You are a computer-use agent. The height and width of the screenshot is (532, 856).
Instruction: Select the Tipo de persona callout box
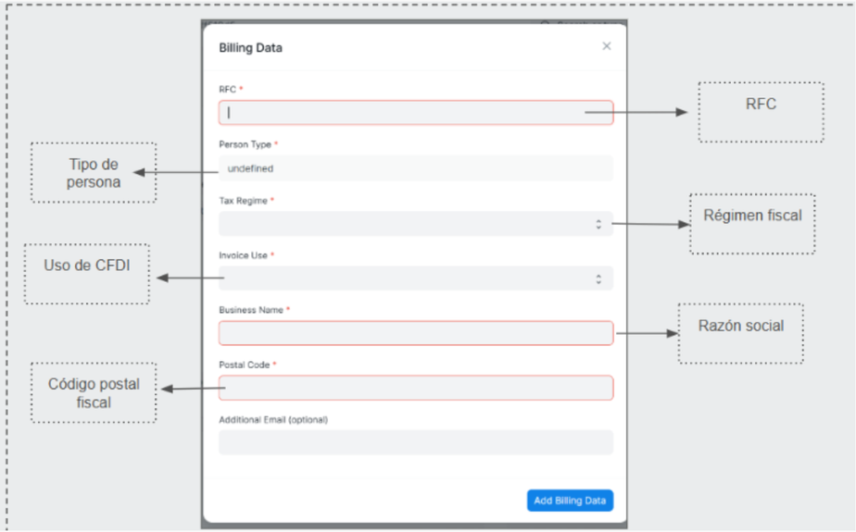click(x=94, y=173)
